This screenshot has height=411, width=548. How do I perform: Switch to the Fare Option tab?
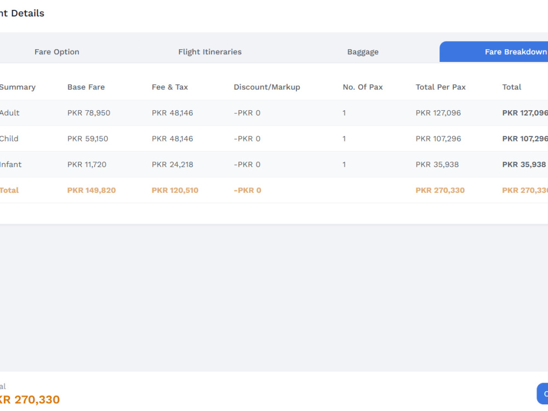(x=56, y=52)
